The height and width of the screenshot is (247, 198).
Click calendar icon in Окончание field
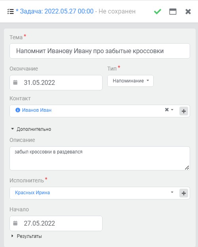[15, 82]
